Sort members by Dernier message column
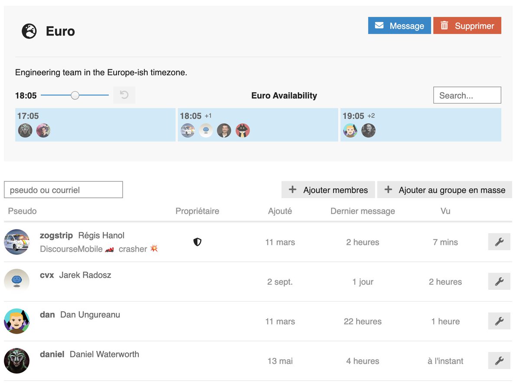 coord(363,211)
